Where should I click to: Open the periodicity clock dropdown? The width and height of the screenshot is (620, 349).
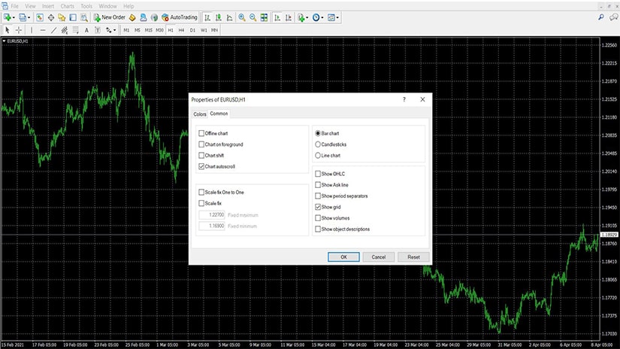pos(322,17)
